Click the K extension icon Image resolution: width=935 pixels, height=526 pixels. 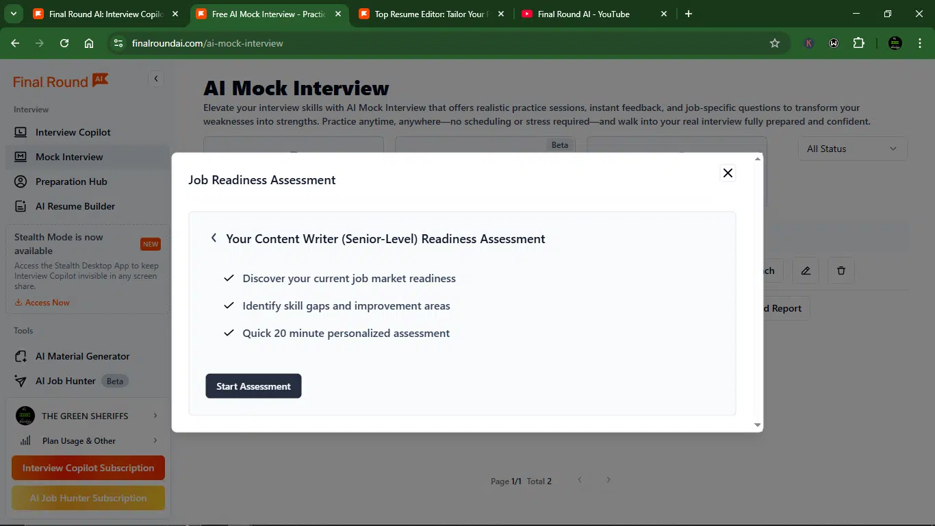[809, 43]
